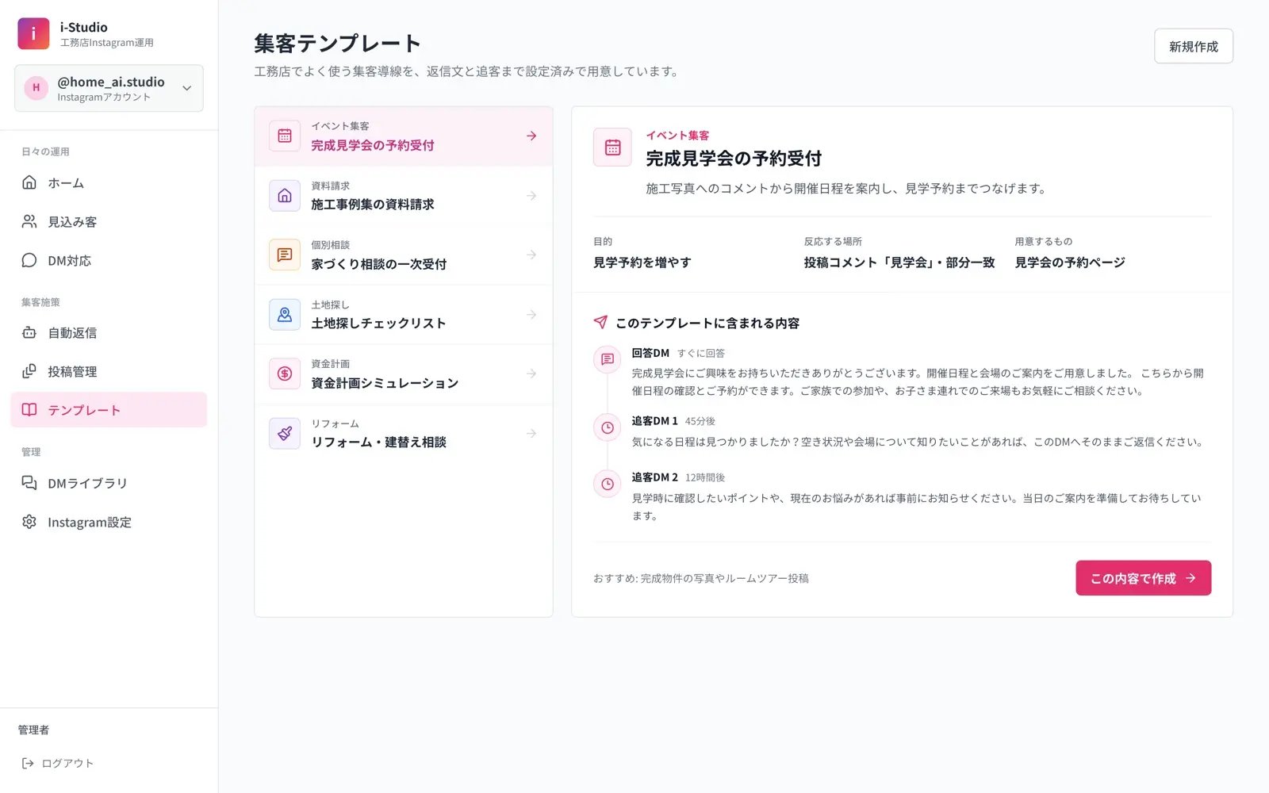Screen dimensions: 1269x793
Task: Click the arrow on 施工事例集の資料請求 row
Action: point(531,195)
